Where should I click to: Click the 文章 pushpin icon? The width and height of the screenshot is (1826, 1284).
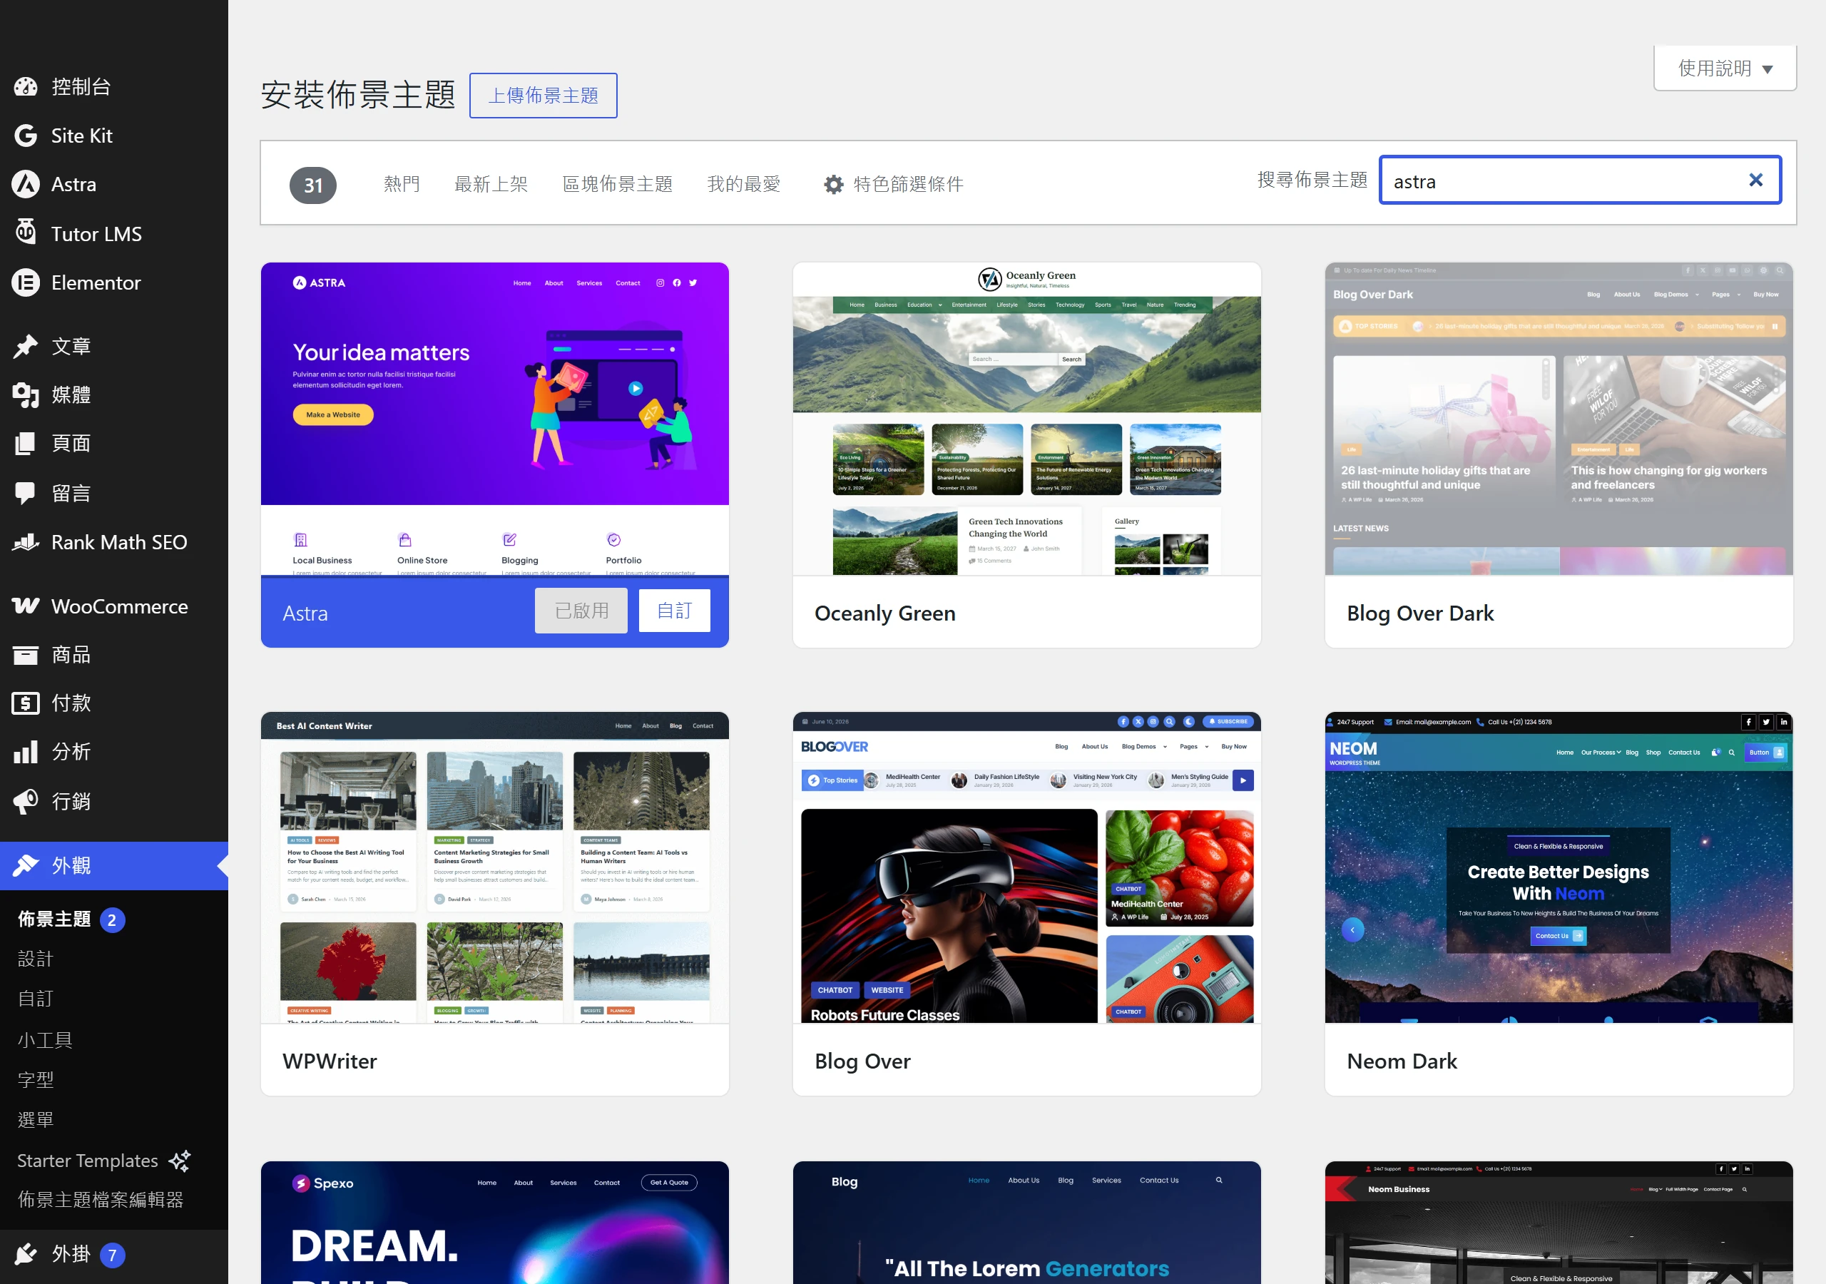pos(26,346)
